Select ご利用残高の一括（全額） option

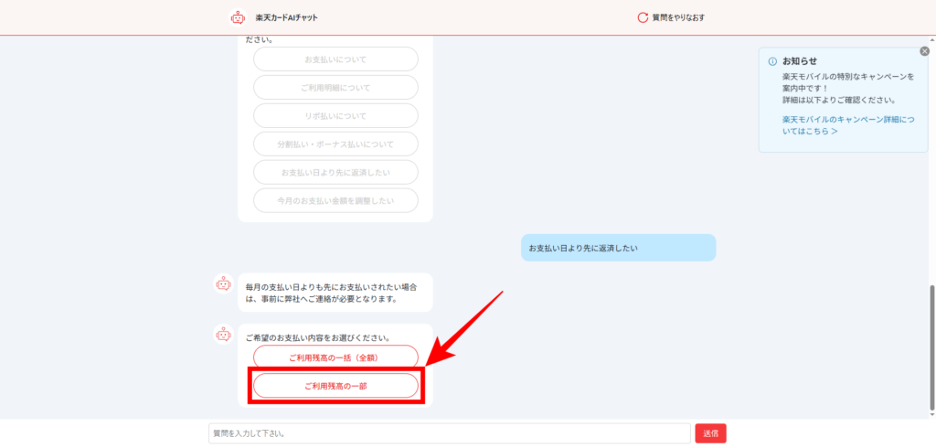(x=335, y=357)
